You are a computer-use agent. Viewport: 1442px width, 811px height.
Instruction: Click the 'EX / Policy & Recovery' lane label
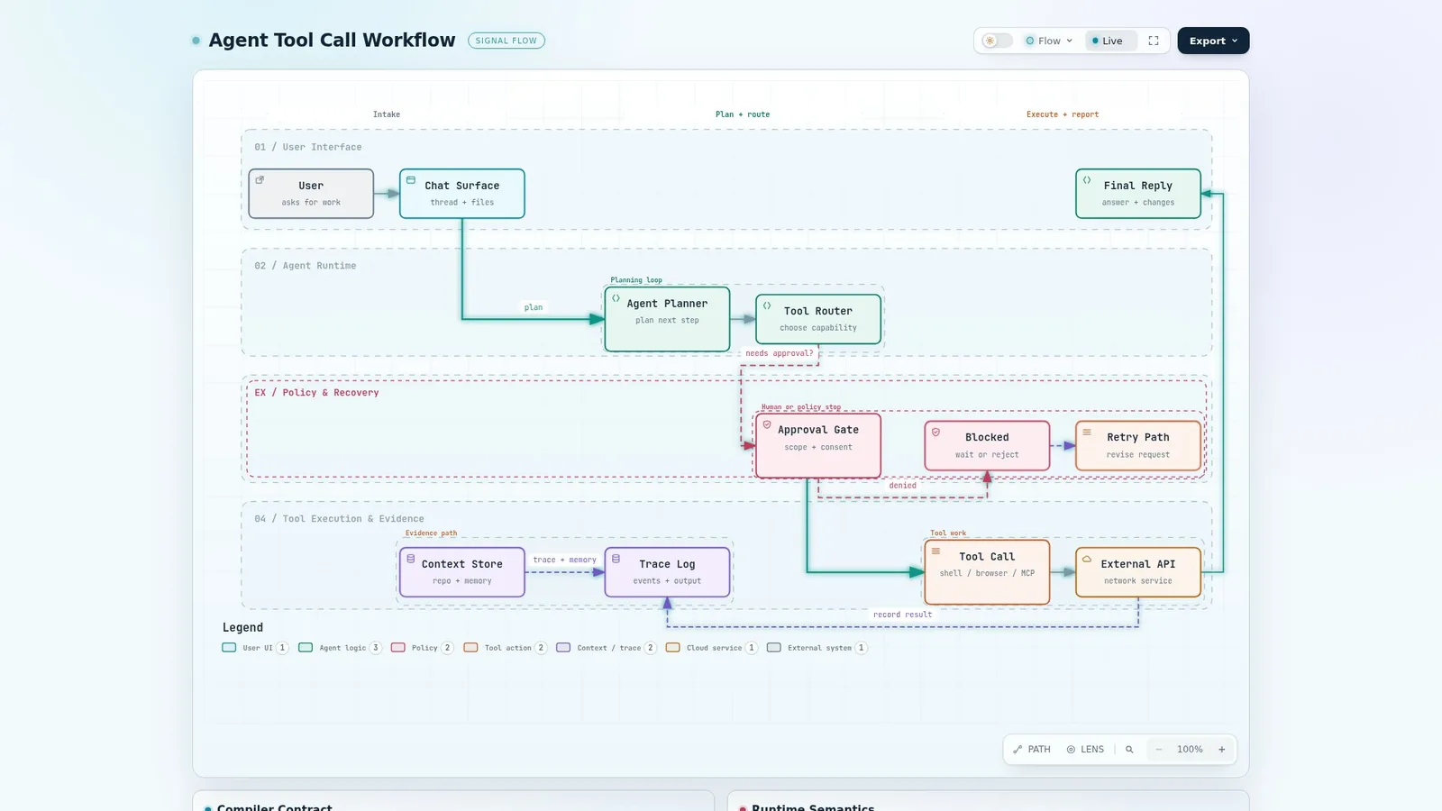(x=316, y=393)
